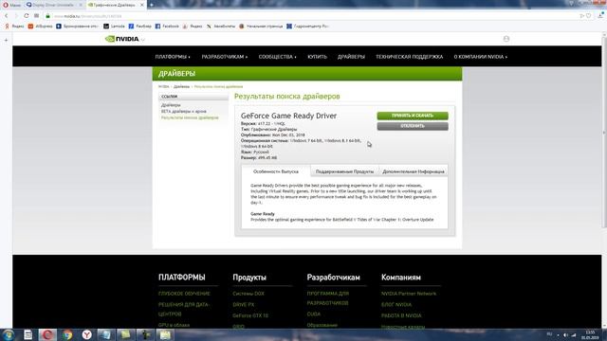Screen dimensions: 607x341
Task: Open the Facebook bookmark
Action: 167,27
